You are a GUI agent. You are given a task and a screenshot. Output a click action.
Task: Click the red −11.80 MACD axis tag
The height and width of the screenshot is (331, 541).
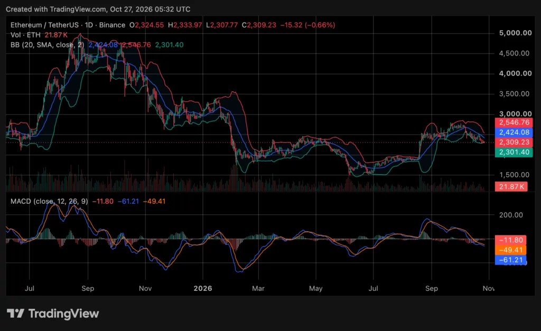click(511, 240)
